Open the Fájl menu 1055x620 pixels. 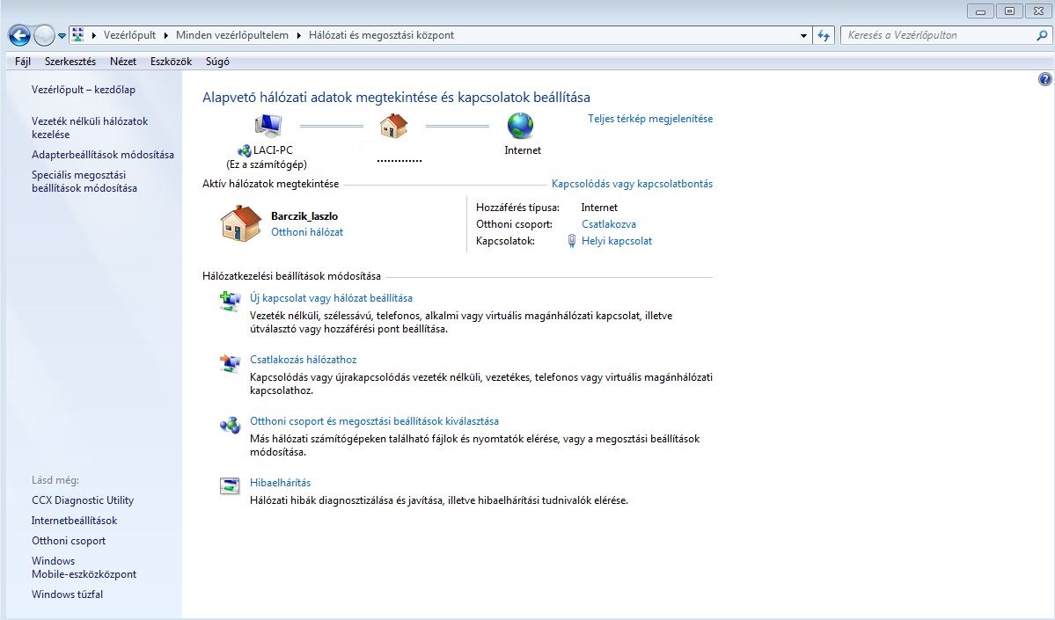[23, 62]
